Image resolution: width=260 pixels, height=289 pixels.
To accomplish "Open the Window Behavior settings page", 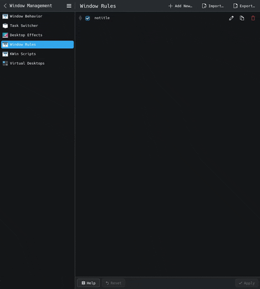I will pyautogui.click(x=37, y=17).
